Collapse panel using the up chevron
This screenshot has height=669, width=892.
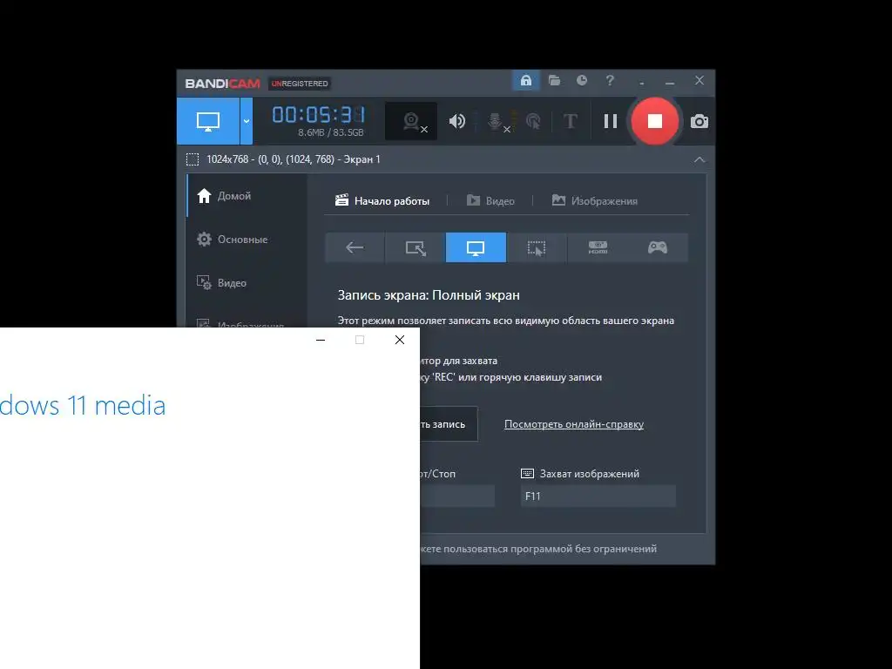pos(699,160)
